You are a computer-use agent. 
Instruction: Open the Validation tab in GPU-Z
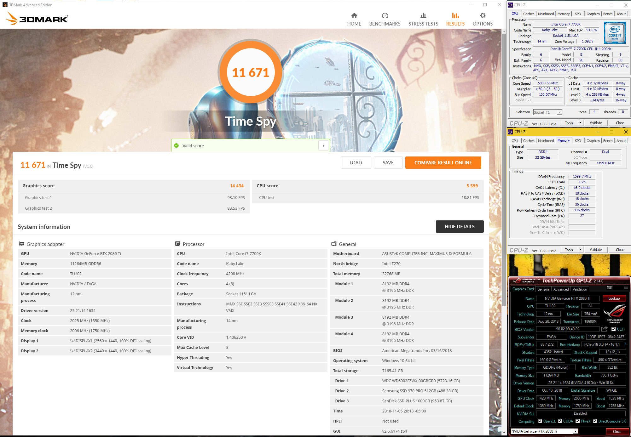click(580, 289)
